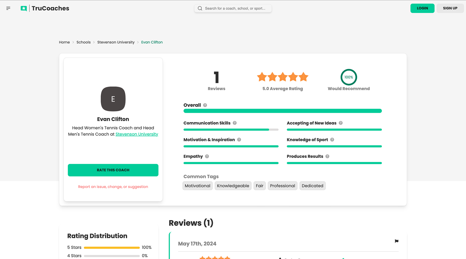The image size is (466, 259).
Task: Open the Stevenson University link in bio
Action: pos(137,134)
